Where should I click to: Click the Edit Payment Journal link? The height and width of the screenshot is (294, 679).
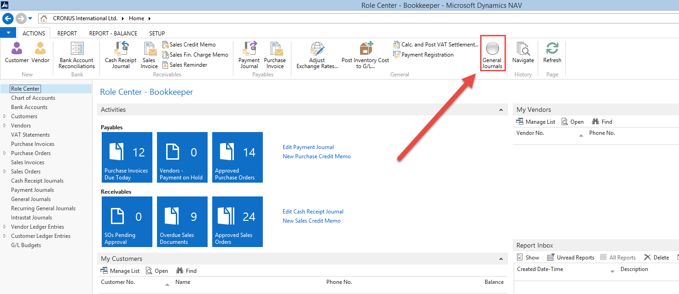[308, 147]
